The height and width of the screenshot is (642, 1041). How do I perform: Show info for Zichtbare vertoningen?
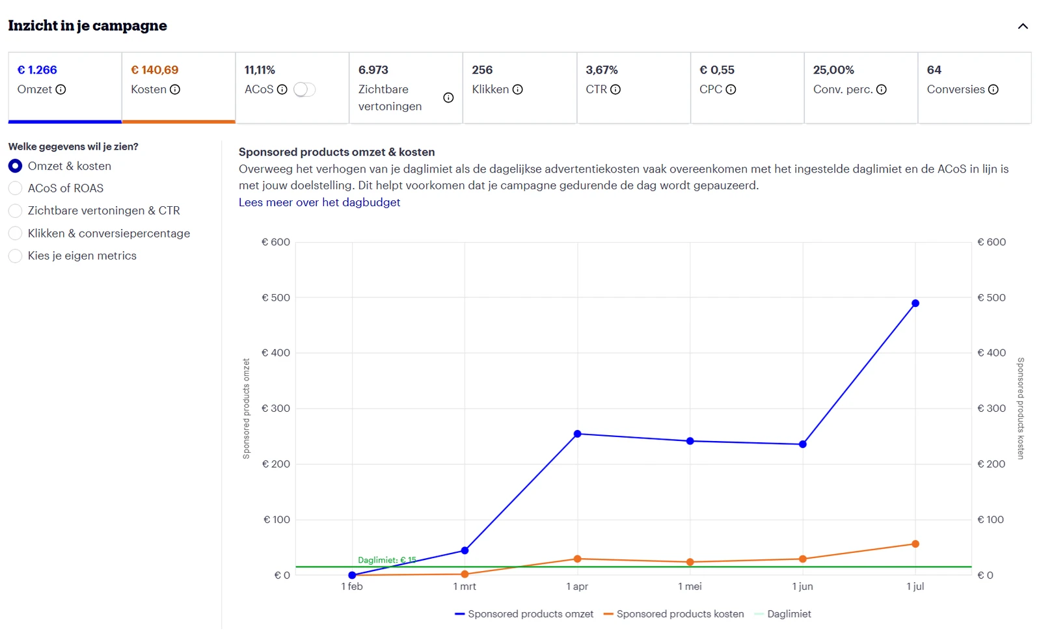(448, 98)
